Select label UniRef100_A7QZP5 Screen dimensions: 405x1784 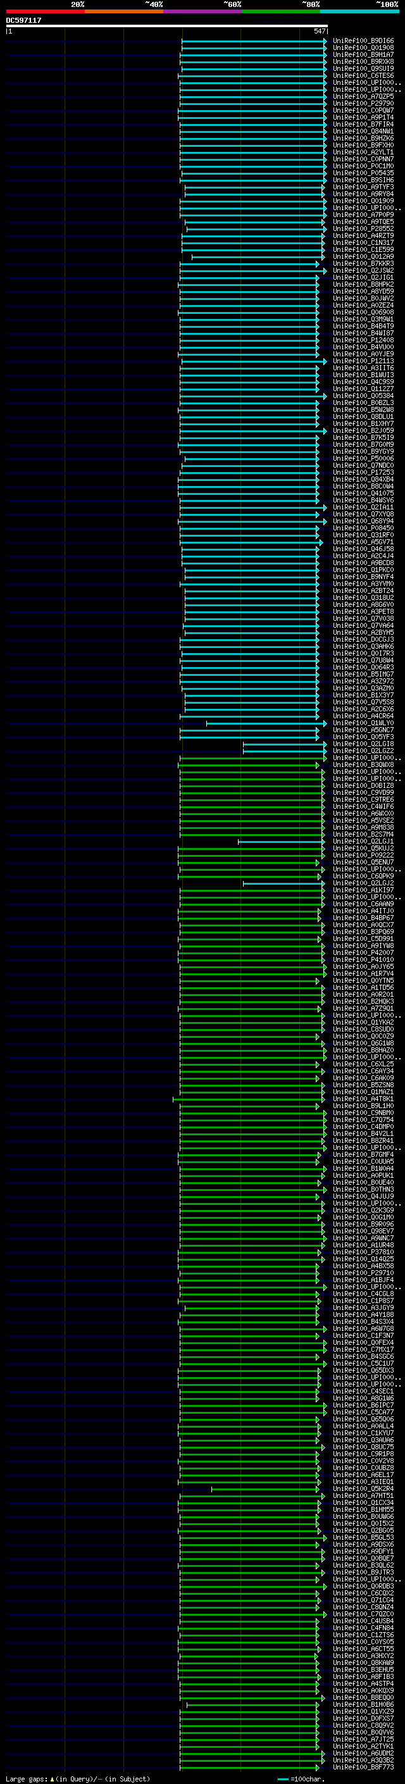click(x=363, y=96)
